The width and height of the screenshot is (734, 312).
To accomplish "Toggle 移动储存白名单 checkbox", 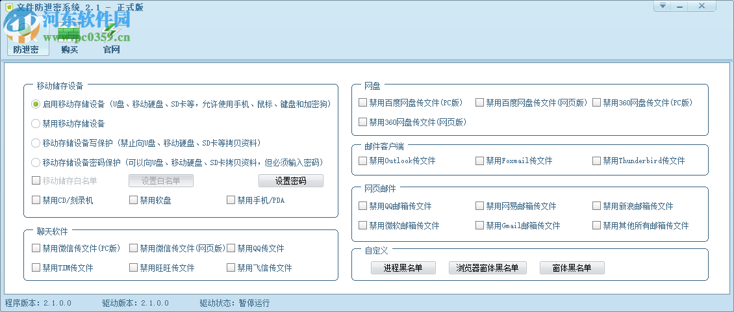I will pos(36,180).
